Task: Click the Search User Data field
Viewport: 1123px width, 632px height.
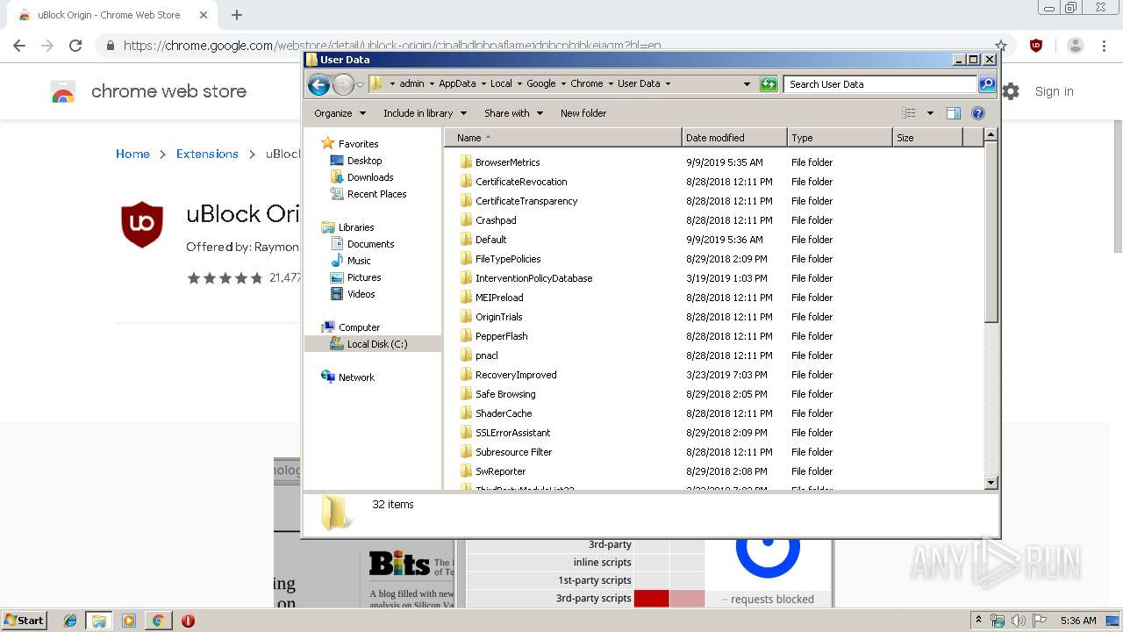Action: [880, 84]
